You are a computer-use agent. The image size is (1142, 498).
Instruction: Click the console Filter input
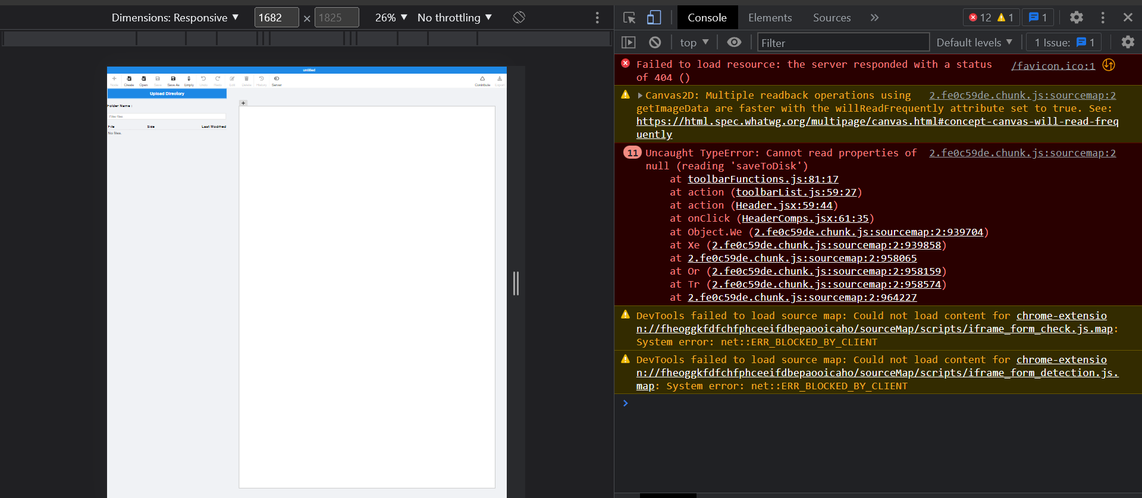point(843,43)
